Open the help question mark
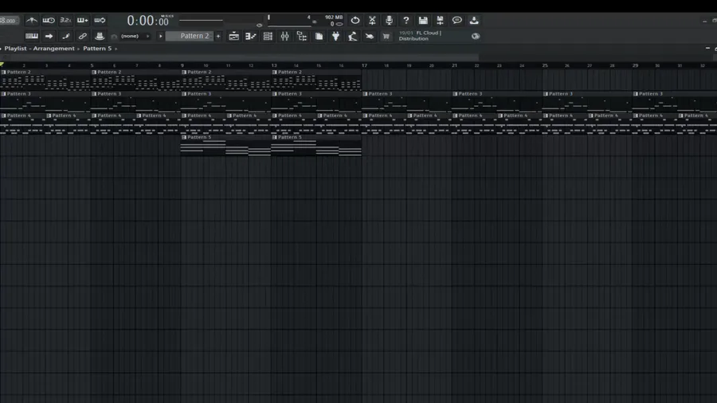This screenshot has height=403, width=717. point(406,20)
